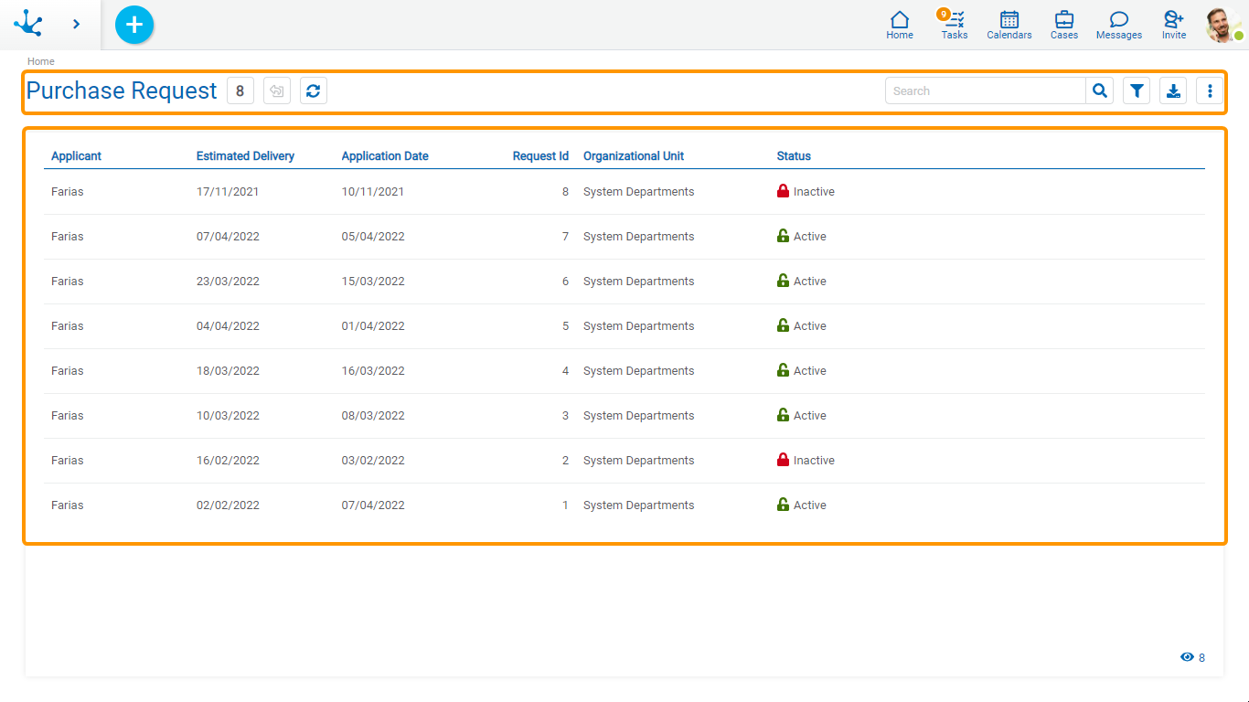The image size is (1249, 702).
Task: Open Messages in the top bar
Action: click(x=1119, y=25)
